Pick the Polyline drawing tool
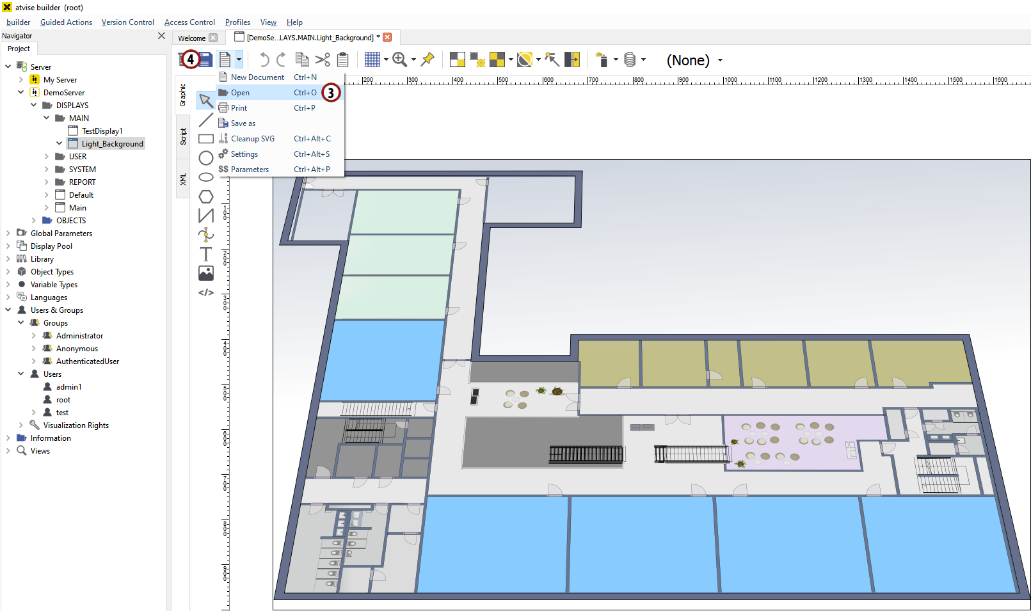This screenshot has height=611, width=1031. [x=205, y=216]
